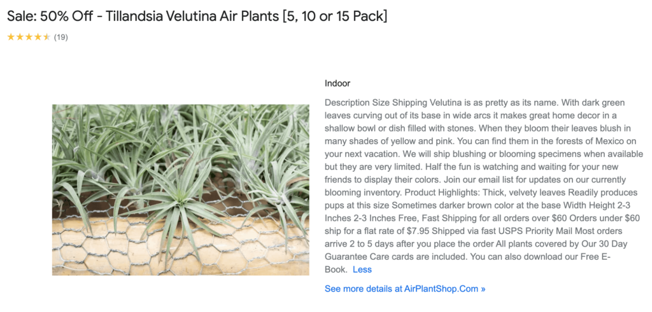Screen dimensions: 652x312
Task: Collapse the description with the Less link
Action: [362, 269]
